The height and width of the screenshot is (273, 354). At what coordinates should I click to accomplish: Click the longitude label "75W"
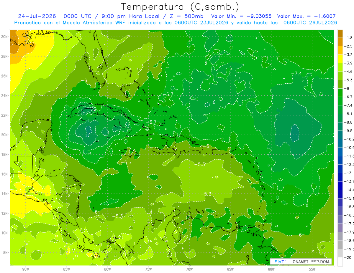pyautogui.click(x=148, y=269)
